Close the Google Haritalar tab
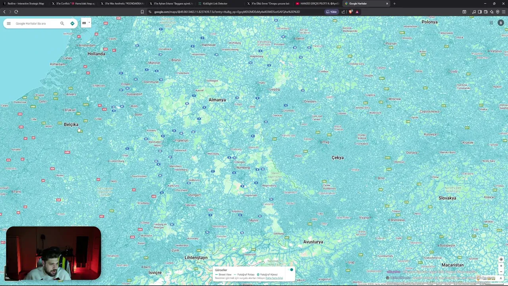Viewport: 508px width, 286px height. coord(387,4)
